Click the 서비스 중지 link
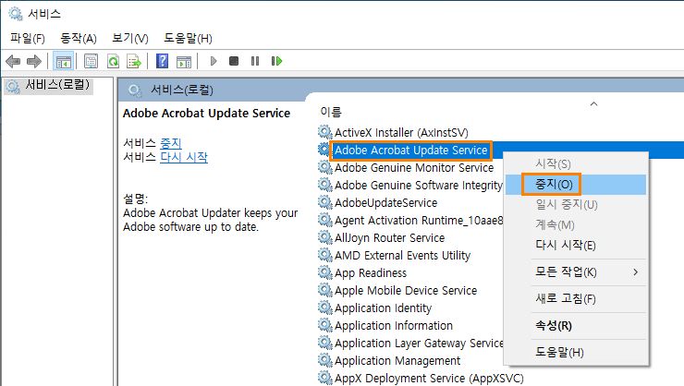The height and width of the screenshot is (386, 684). (171, 143)
